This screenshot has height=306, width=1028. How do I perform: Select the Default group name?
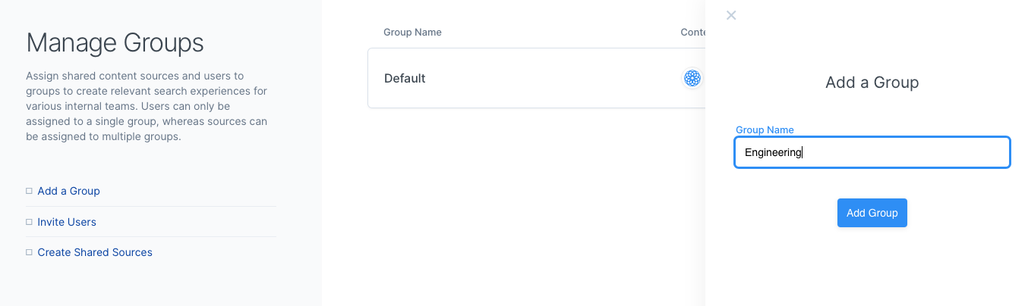pos(405,78)
